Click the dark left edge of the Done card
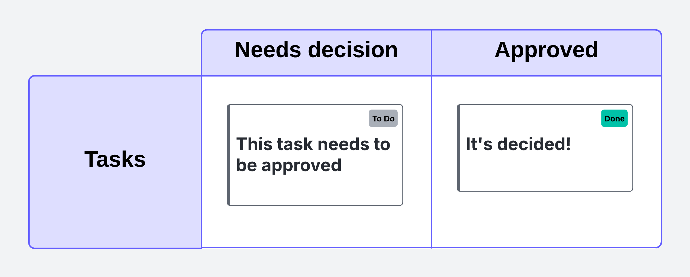This screenshot has height=277, width=690. (459, 148)
